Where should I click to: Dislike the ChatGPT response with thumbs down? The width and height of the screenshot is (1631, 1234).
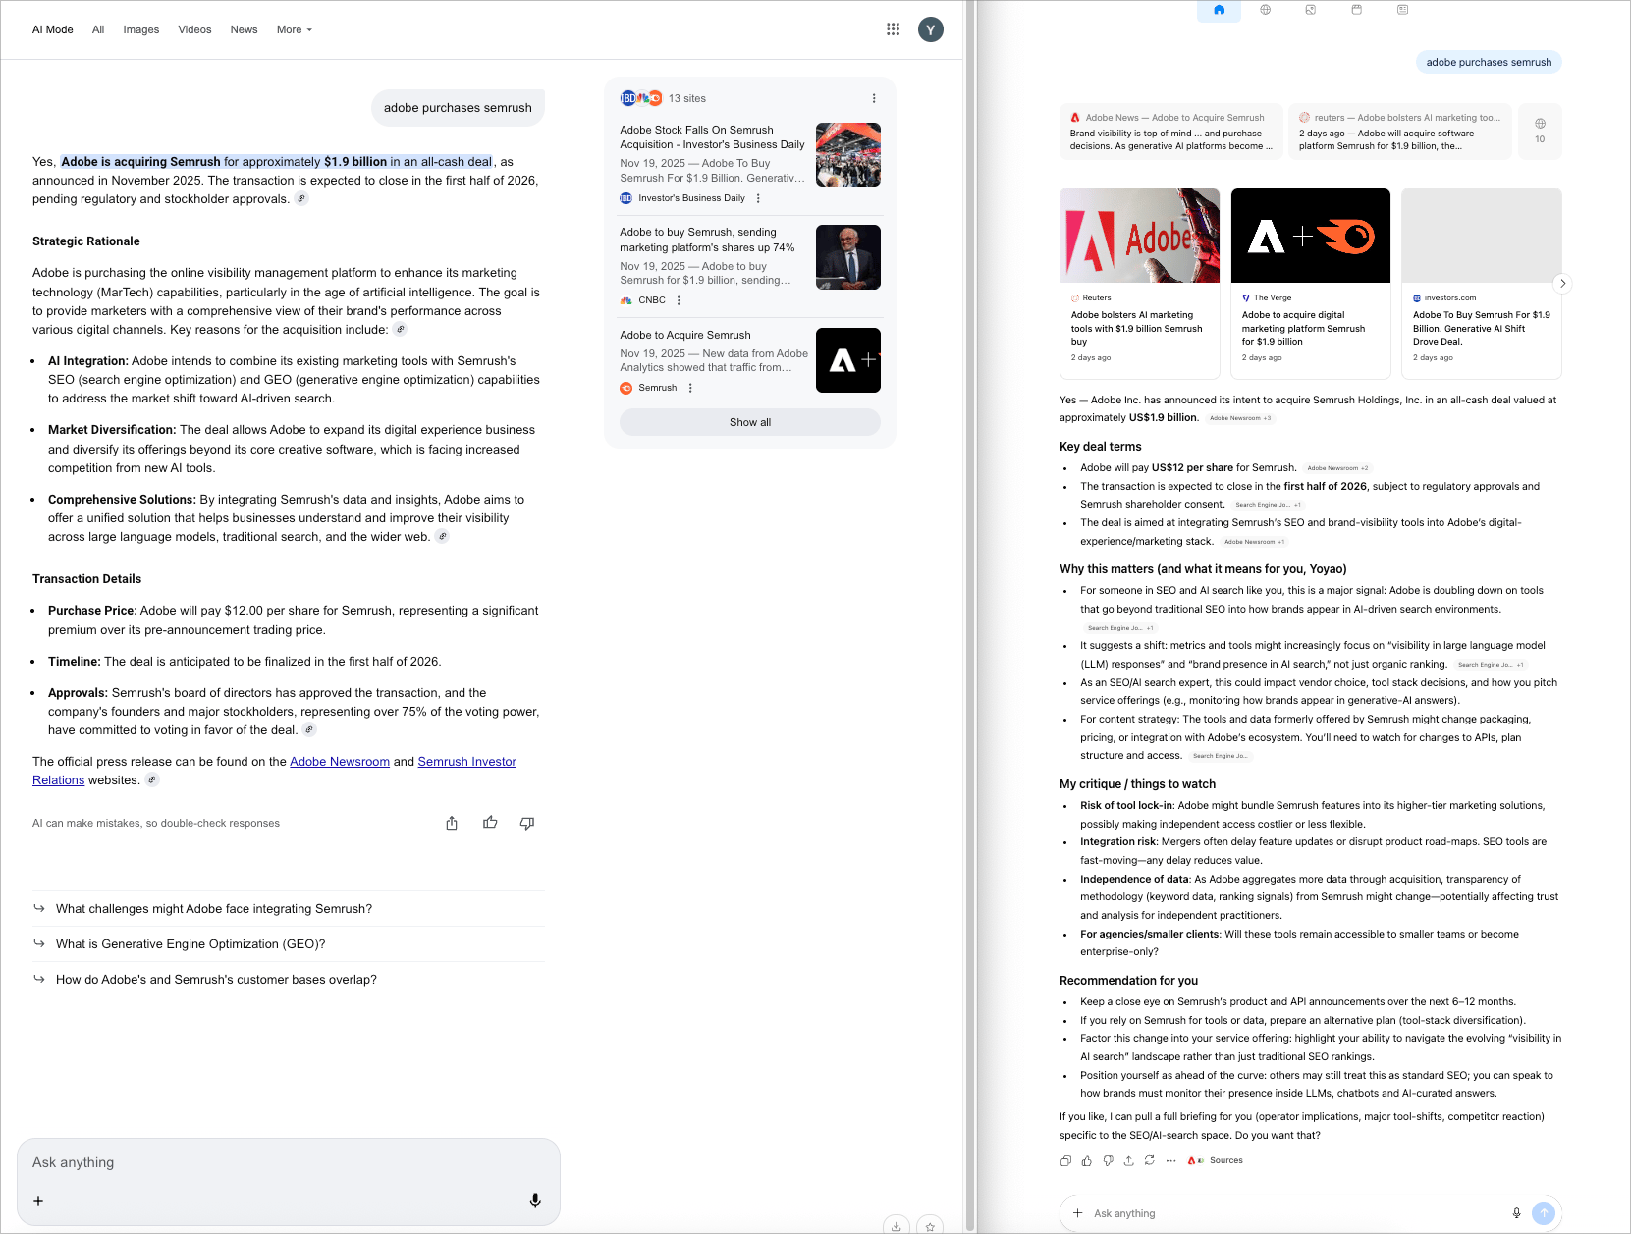tap(1108, 1160)
